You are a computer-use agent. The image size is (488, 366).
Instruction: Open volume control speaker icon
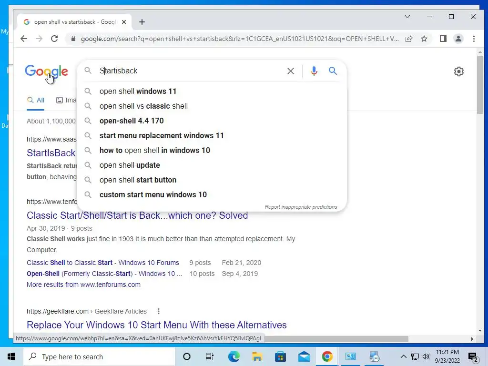point(426,356)
